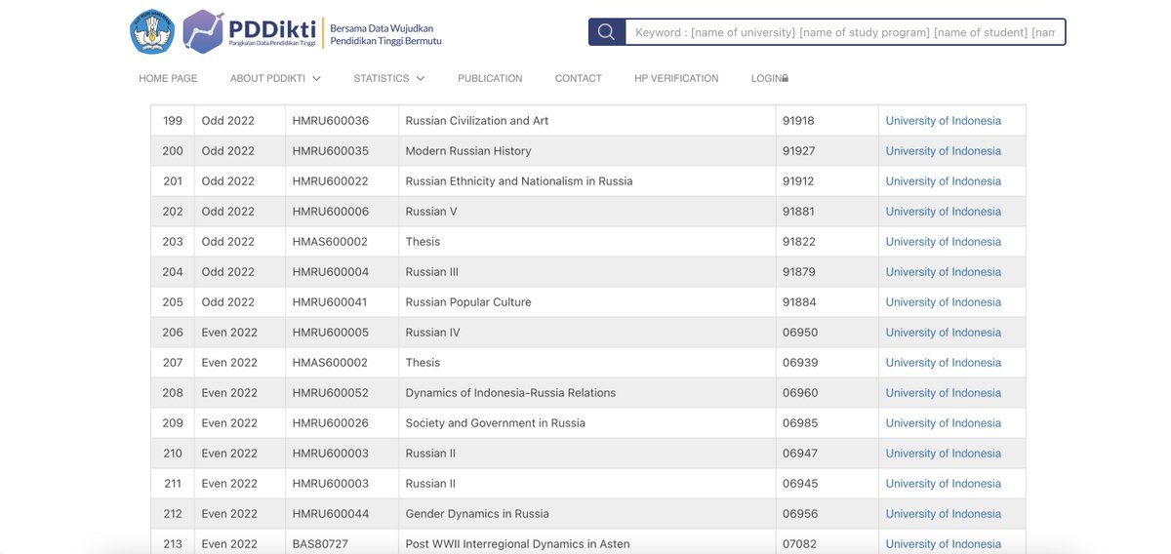Select course code HMRU600041
This screenshot has width=1171, height=554.
[x=331, y=302]
